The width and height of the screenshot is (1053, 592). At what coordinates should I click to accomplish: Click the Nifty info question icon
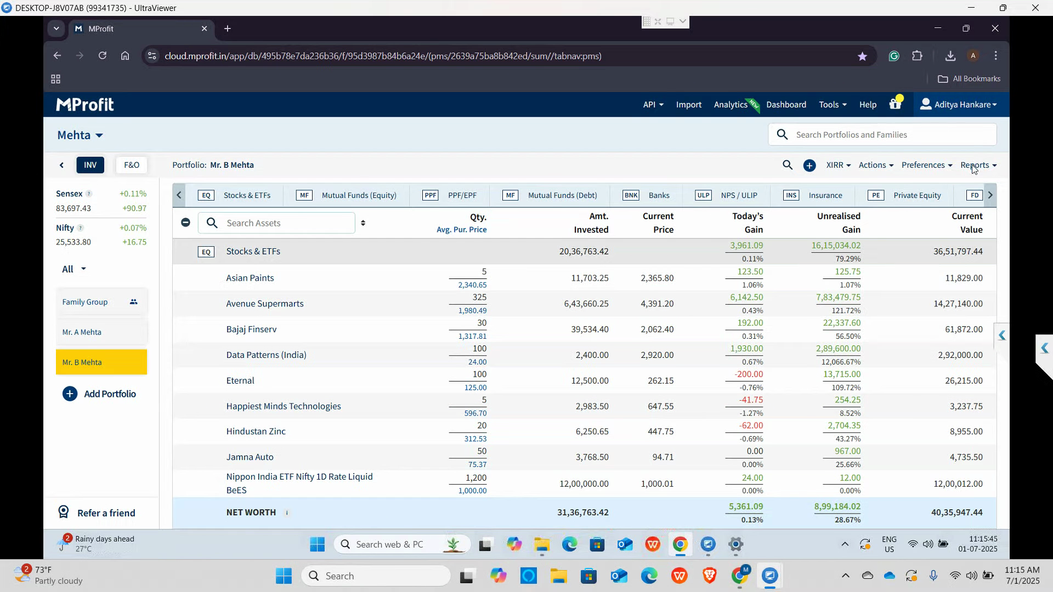[80, 227]
